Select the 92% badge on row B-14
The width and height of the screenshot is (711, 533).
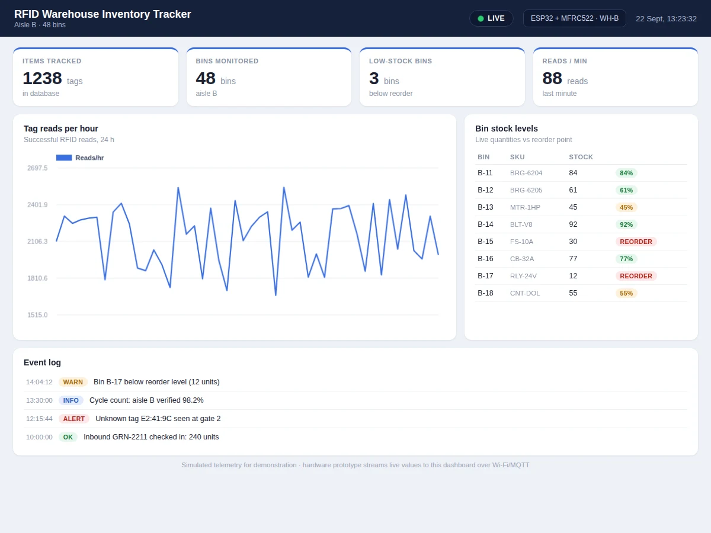626,224
